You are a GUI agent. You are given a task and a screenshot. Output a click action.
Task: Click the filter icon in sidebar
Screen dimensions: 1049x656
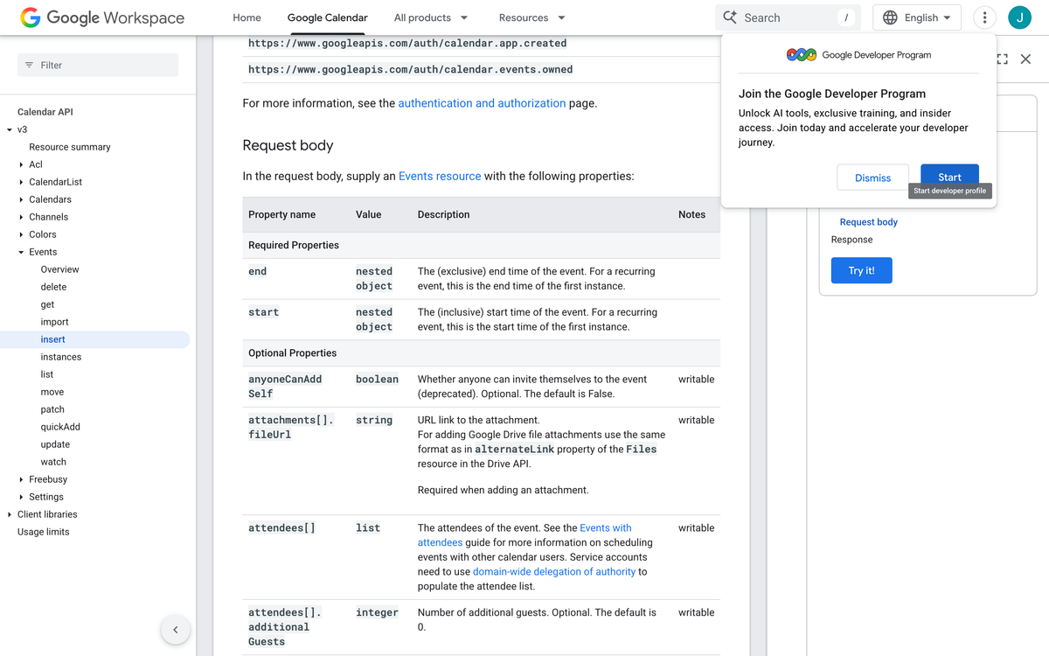[29, 66]
